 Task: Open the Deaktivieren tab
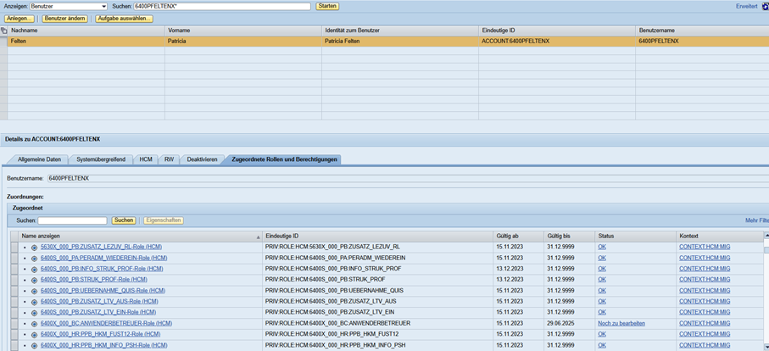(x=202, y=159)
